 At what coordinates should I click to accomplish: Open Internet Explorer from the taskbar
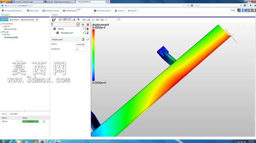click(11, 142)
